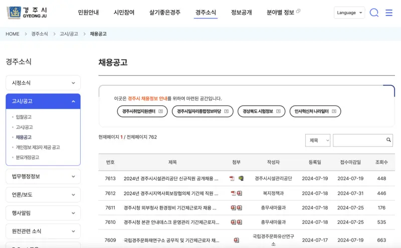The width and height of the screenshot is (401, 248).
Task: Open the hamburger full menu icon
Action: (389, 13)
